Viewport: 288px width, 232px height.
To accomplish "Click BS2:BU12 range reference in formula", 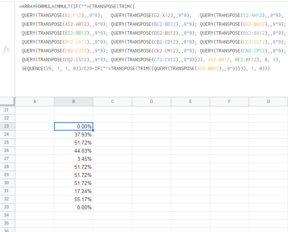I will point(165,33).
